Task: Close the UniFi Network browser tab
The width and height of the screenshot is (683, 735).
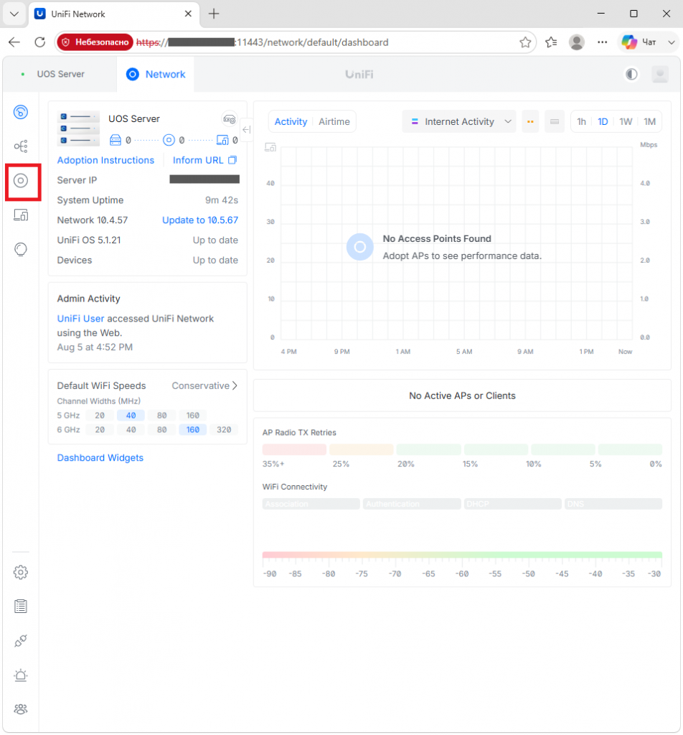Action: point(188,14)
